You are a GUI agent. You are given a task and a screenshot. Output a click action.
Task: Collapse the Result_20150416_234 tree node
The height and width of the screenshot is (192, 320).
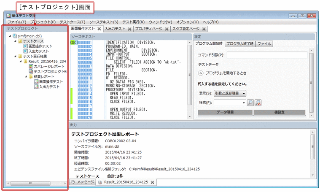pyautogui.click(x=21, y=61)
